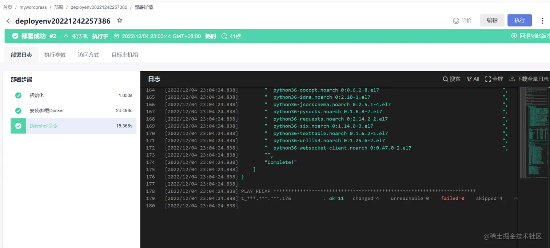
Task: Click the 1.050s duration value
Action: pos(125,95)
